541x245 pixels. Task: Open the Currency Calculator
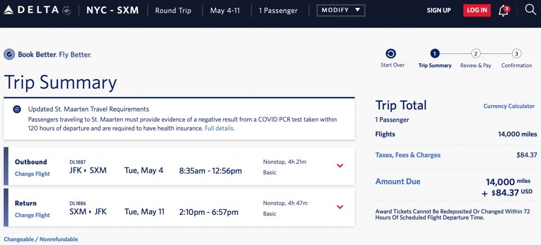click(509, 106)
